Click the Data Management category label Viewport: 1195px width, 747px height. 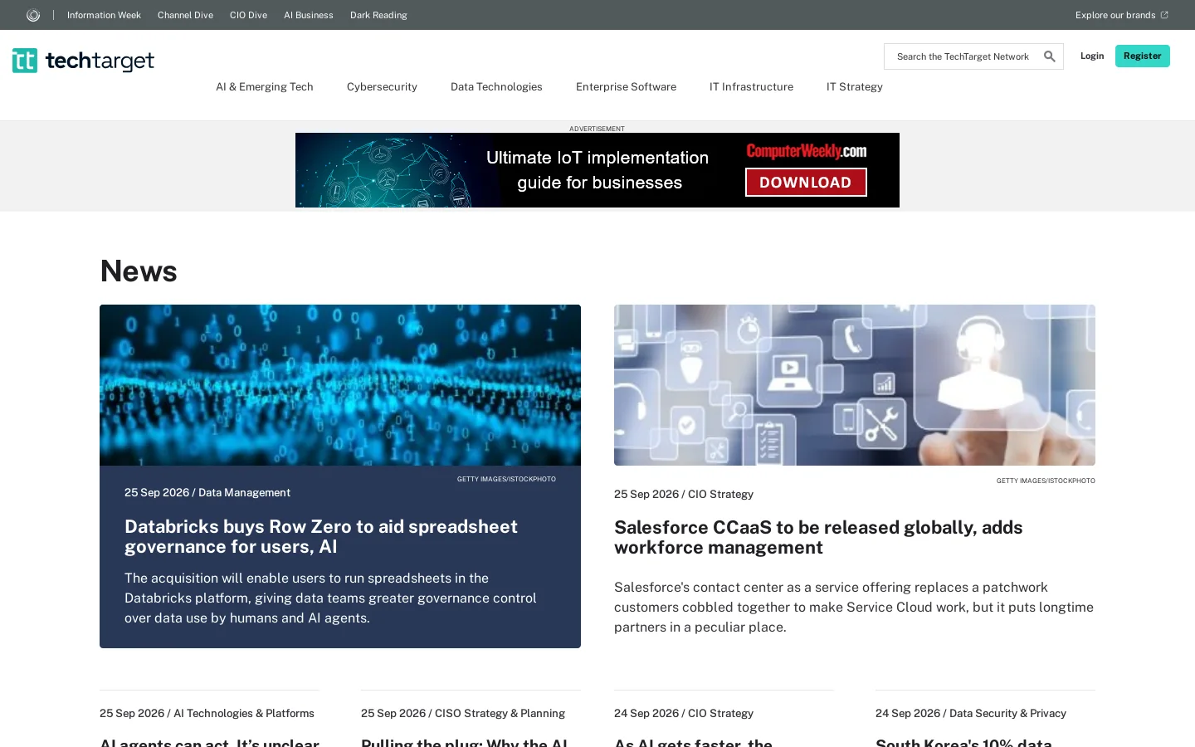(244, 492)
